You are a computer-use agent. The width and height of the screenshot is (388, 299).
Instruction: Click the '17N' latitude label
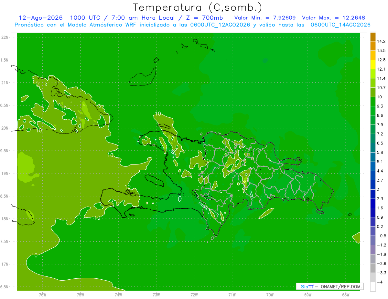click(5, 264)
